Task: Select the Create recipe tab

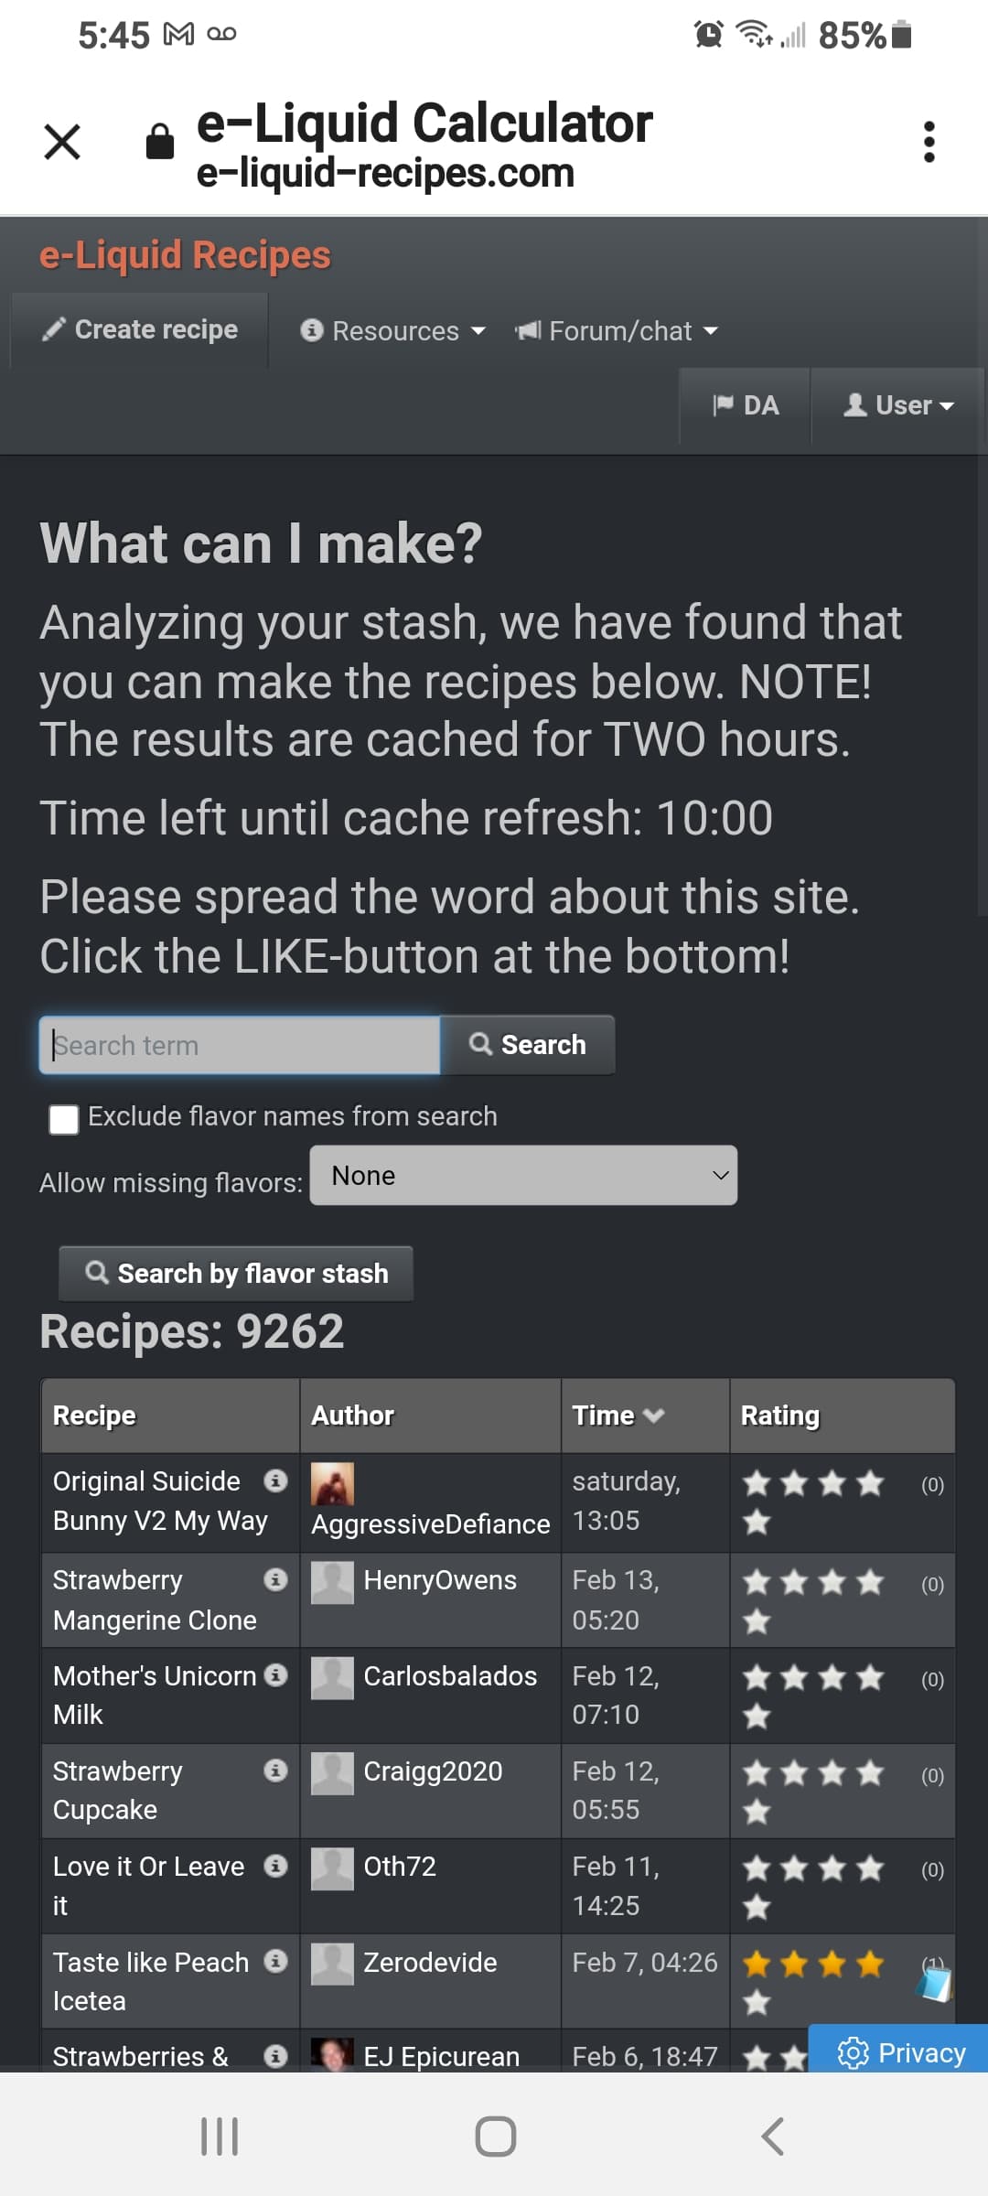Action: (x=140, y=329)
